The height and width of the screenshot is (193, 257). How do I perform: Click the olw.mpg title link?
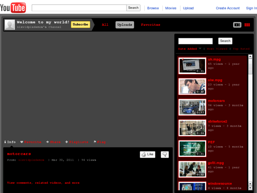point(215,80)
